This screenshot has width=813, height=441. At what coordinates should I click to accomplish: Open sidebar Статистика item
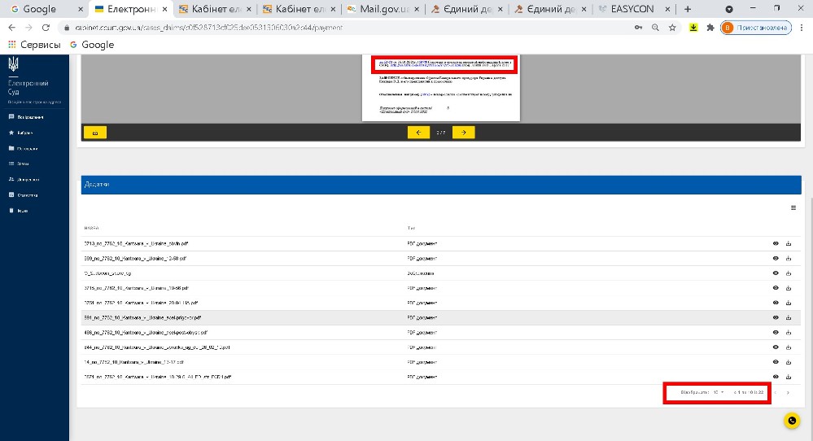[x=24, y=194]
